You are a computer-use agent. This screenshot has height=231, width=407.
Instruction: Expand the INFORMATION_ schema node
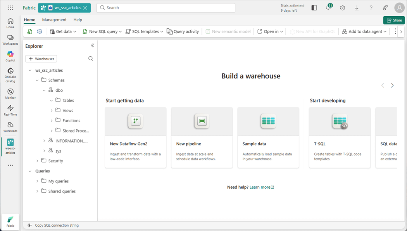[x=44, y=141]
